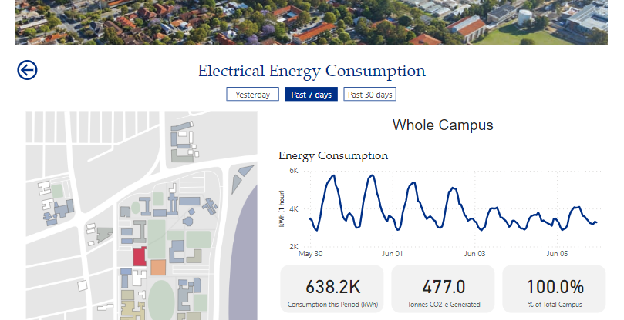Click the back arrow circle icon
624x320 pixels.
click(27, 70)
